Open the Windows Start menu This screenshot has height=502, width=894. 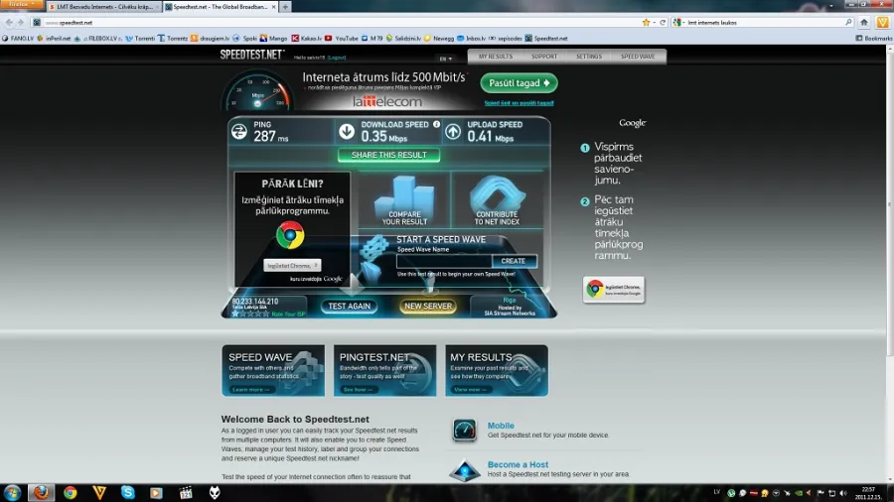pos(12,492)
